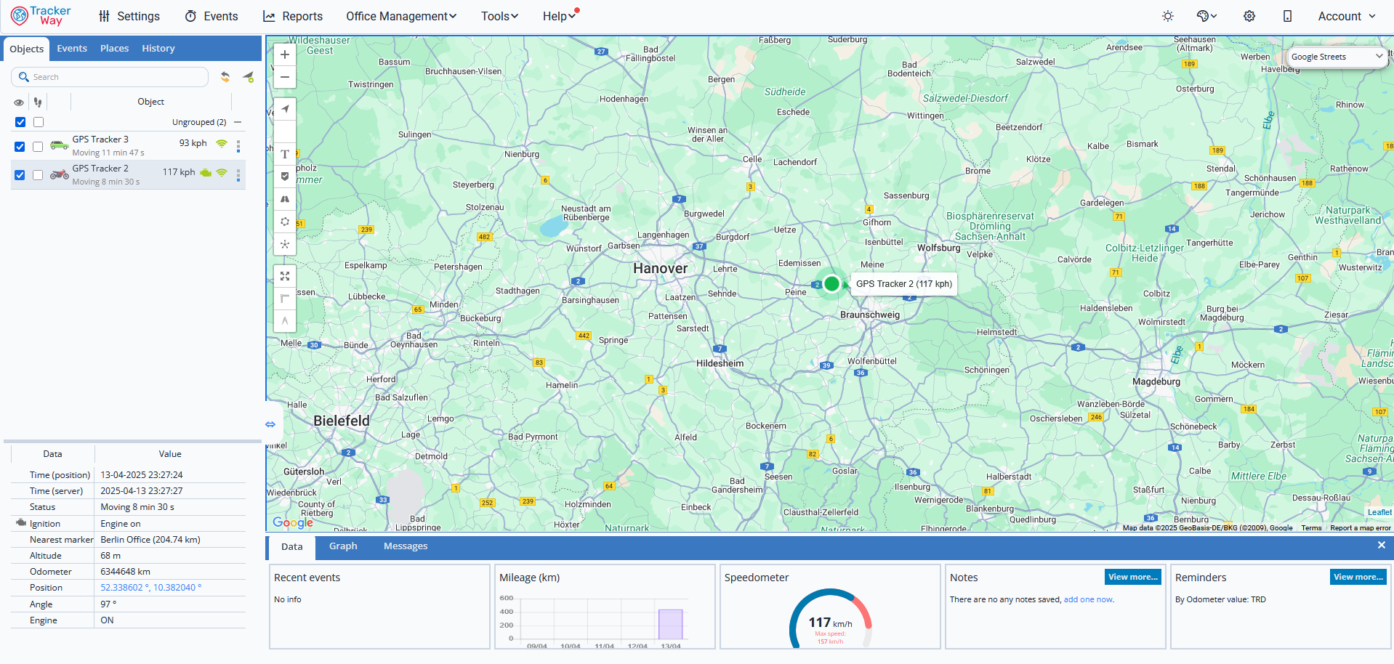Click the eye visibility column icon
This screenshot has height=664, width=1394.
19,102
